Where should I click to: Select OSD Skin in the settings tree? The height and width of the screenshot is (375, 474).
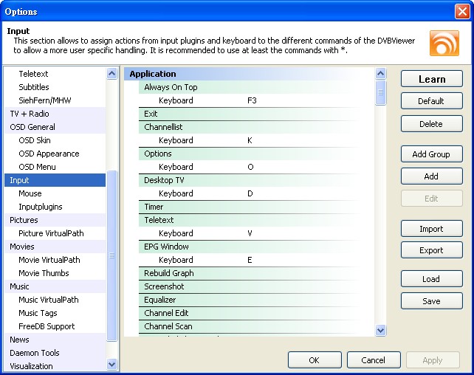click(x=35, y=140)
